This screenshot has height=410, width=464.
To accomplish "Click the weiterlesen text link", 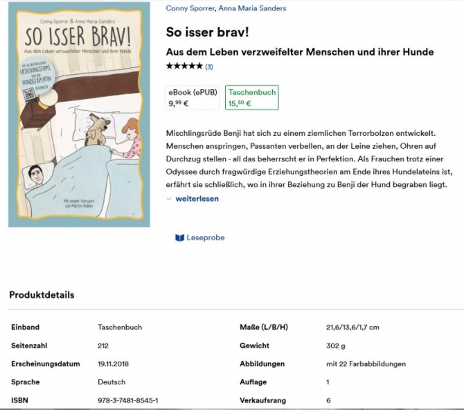I will tap(197, 199).
